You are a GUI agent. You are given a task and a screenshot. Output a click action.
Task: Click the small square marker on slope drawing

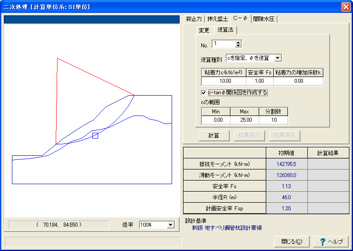coord(95,135)
